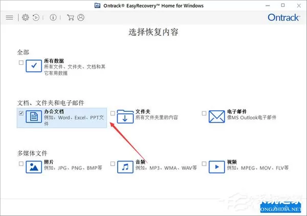Click the 所有文件夹里的内容 description
This screenshot has height=216, width=307.
pyautogui.click(x=157, y=117)
